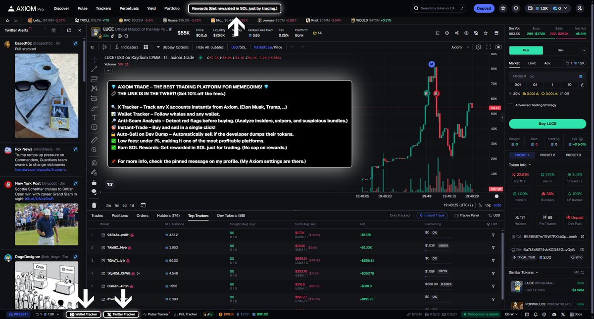Open the Wallet Tracker button
Viewport: 594px width, 319px height.
coord(84,314)
